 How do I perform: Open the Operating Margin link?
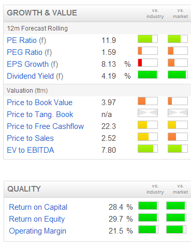pos(38,231)
